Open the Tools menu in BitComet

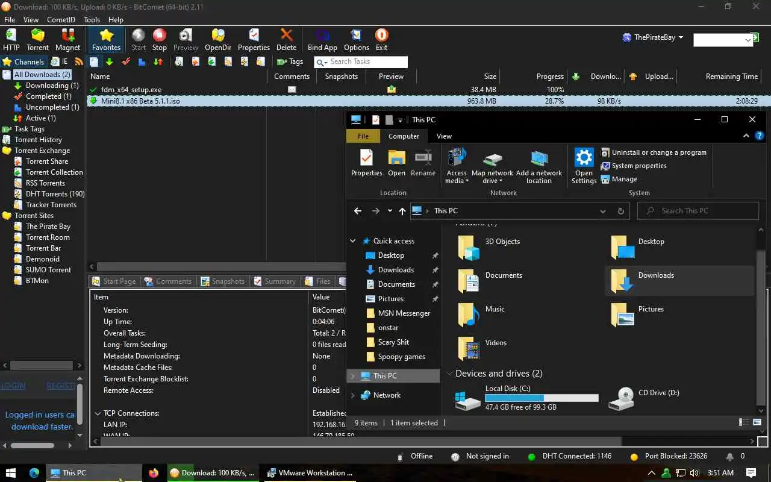tap(92, 20)
